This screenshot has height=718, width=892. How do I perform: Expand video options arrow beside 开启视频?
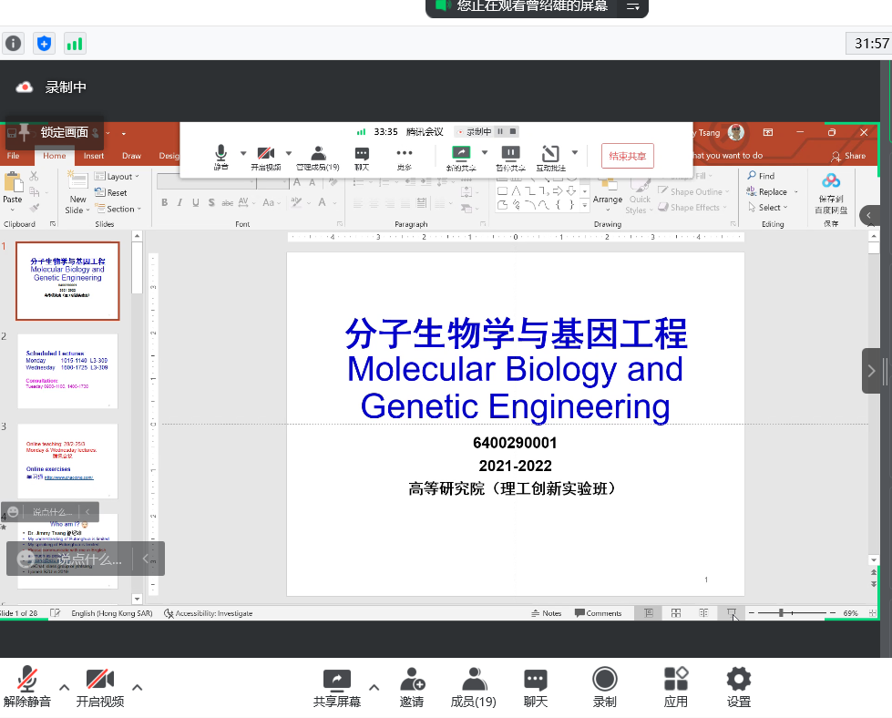137,687
